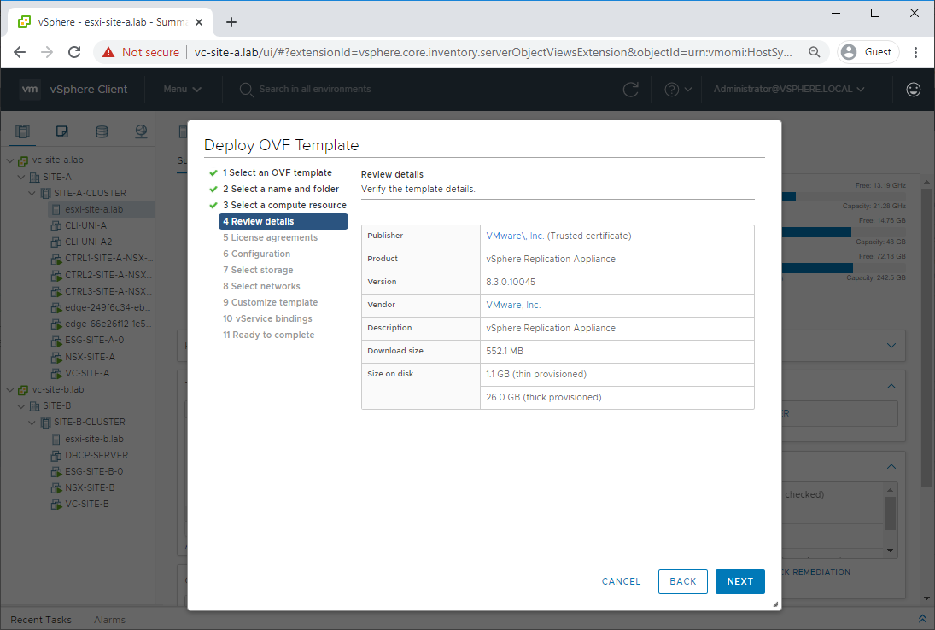
Task: Open the VMs and Templates view icon
Action: pos(62,131)
